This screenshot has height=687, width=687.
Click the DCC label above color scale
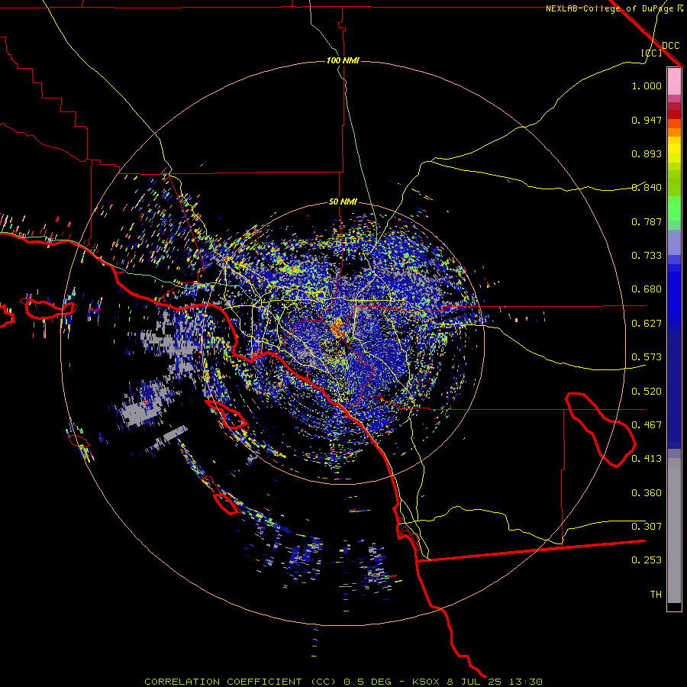pyautogui.click(x=670, y=45)
